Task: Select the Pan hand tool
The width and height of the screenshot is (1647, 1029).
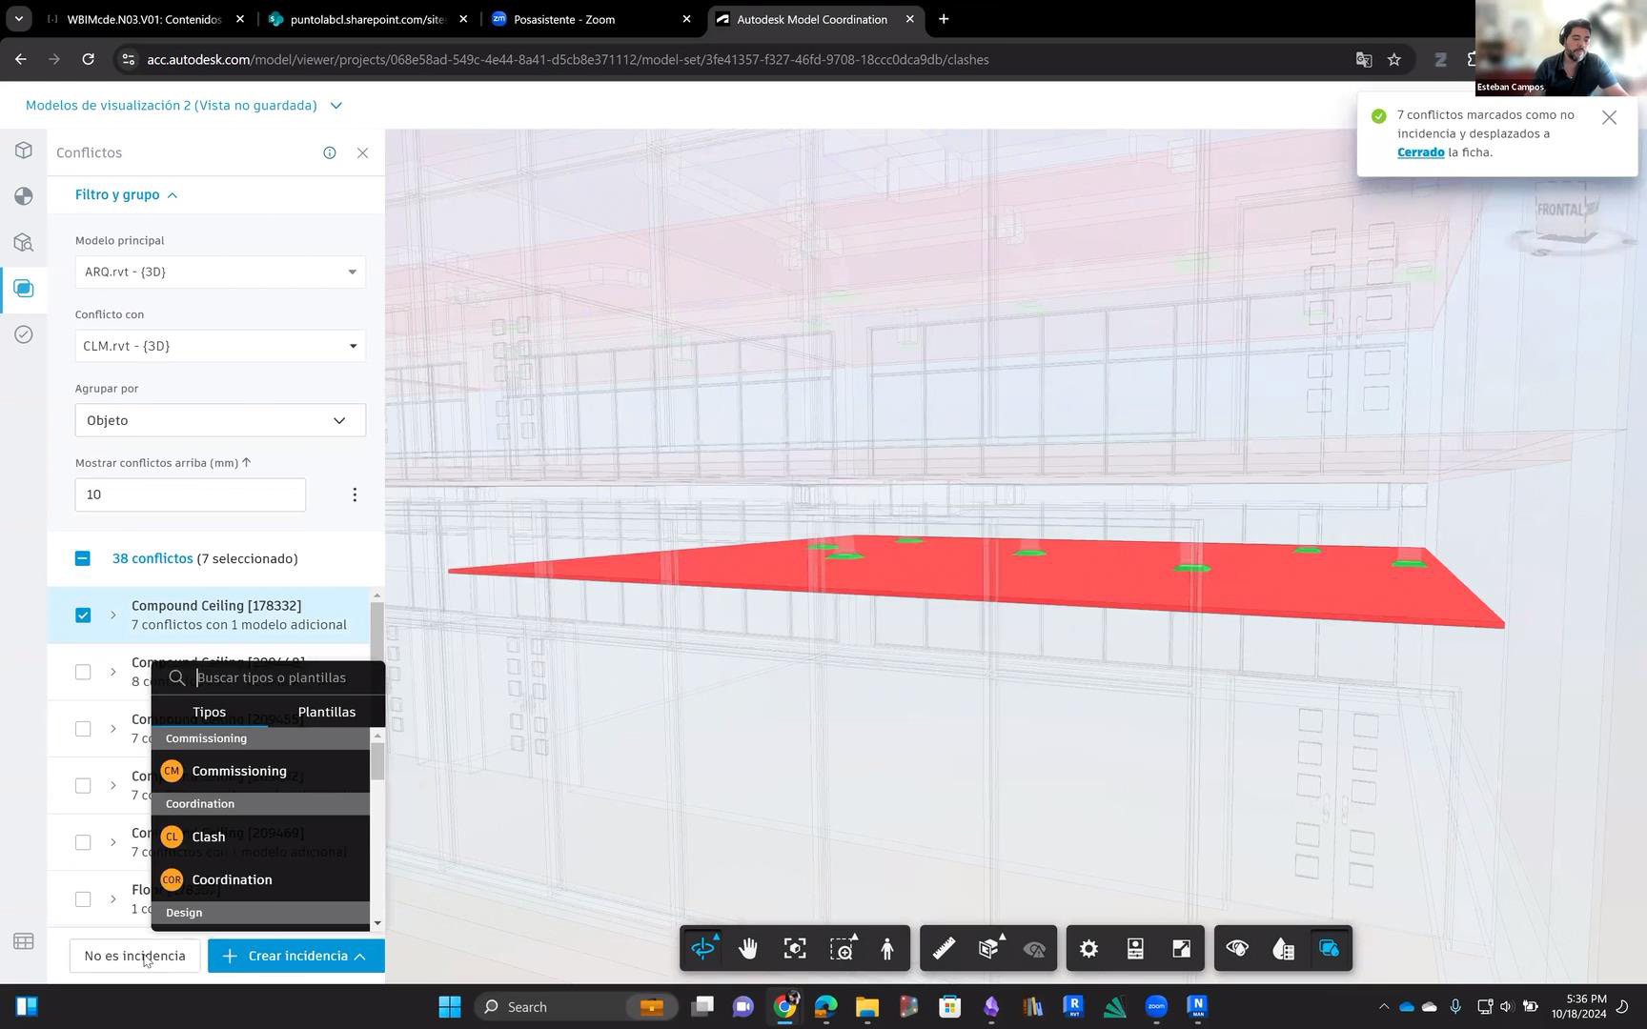Action: coord(748,949)
